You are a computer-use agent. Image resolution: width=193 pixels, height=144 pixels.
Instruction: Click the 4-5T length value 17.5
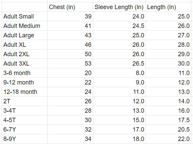(x=168, y=120)
